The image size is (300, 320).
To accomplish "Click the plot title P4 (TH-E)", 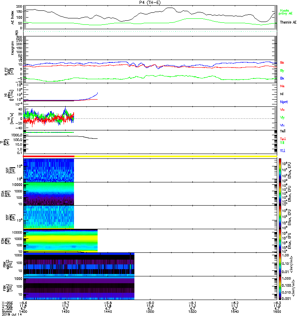I will pos(150,2).
